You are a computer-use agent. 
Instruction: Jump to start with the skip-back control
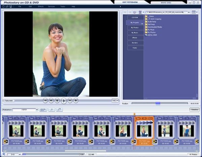coord(45,100)
